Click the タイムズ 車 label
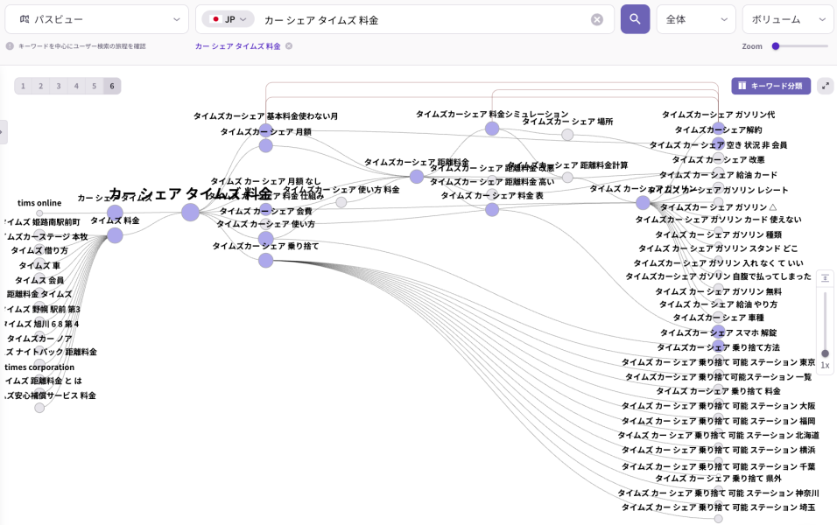 click(39, 265)
